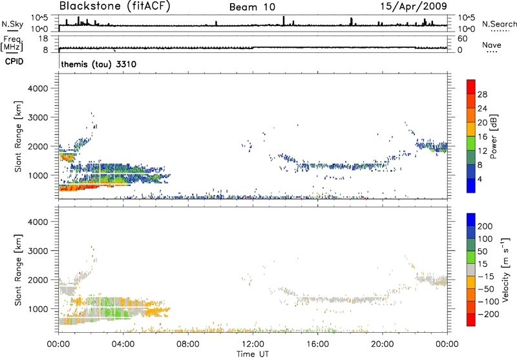The image size is (517, 358).
Task: Click the "12:00" time axis tick label
Action: click(x=253, y=344)
